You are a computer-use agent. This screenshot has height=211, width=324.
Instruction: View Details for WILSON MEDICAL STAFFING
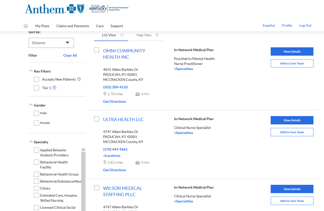[x=292, y=189]
